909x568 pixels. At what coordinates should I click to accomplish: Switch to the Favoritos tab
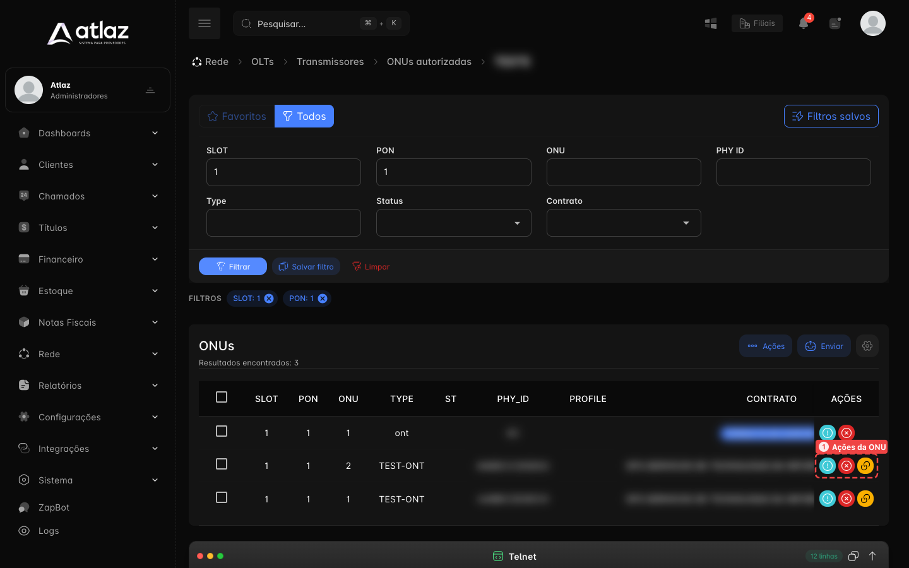[x=237, y=116]
